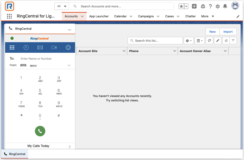Tap the pound key on the keypad
Screen dimensions: 244x160
pos(59,116)
